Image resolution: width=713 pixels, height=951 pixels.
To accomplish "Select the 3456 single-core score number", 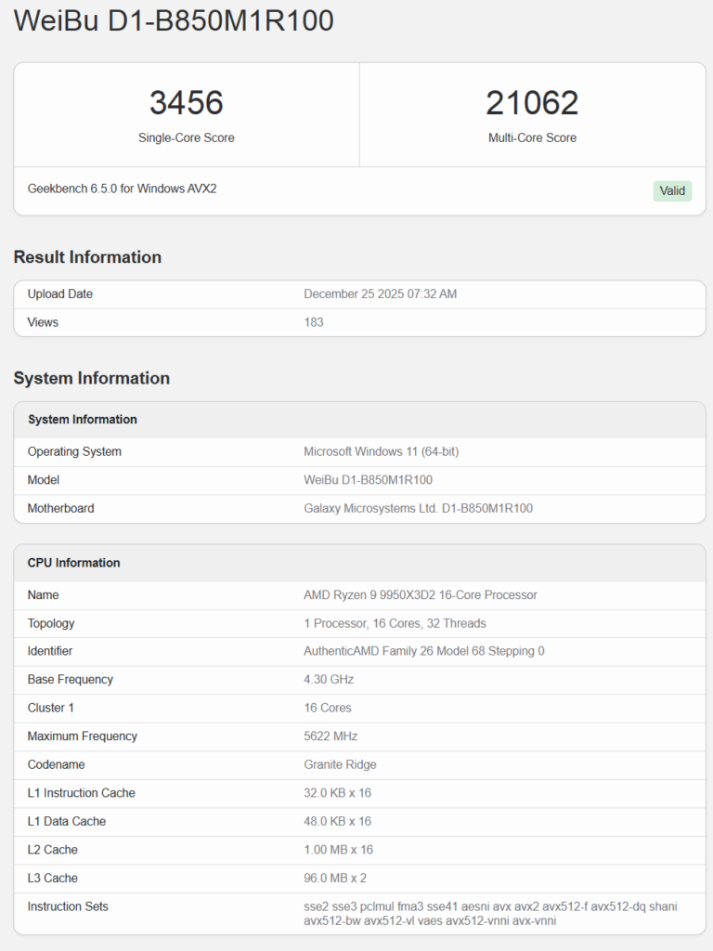I will tap(186, 103).
